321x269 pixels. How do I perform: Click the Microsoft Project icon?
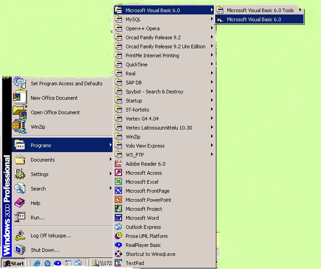pyautogui.click(x=118, y=209)
